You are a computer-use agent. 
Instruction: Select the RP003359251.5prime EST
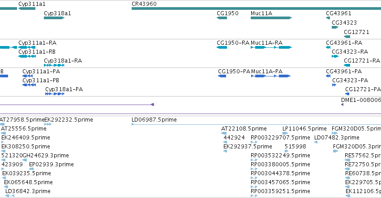(254, 196)
